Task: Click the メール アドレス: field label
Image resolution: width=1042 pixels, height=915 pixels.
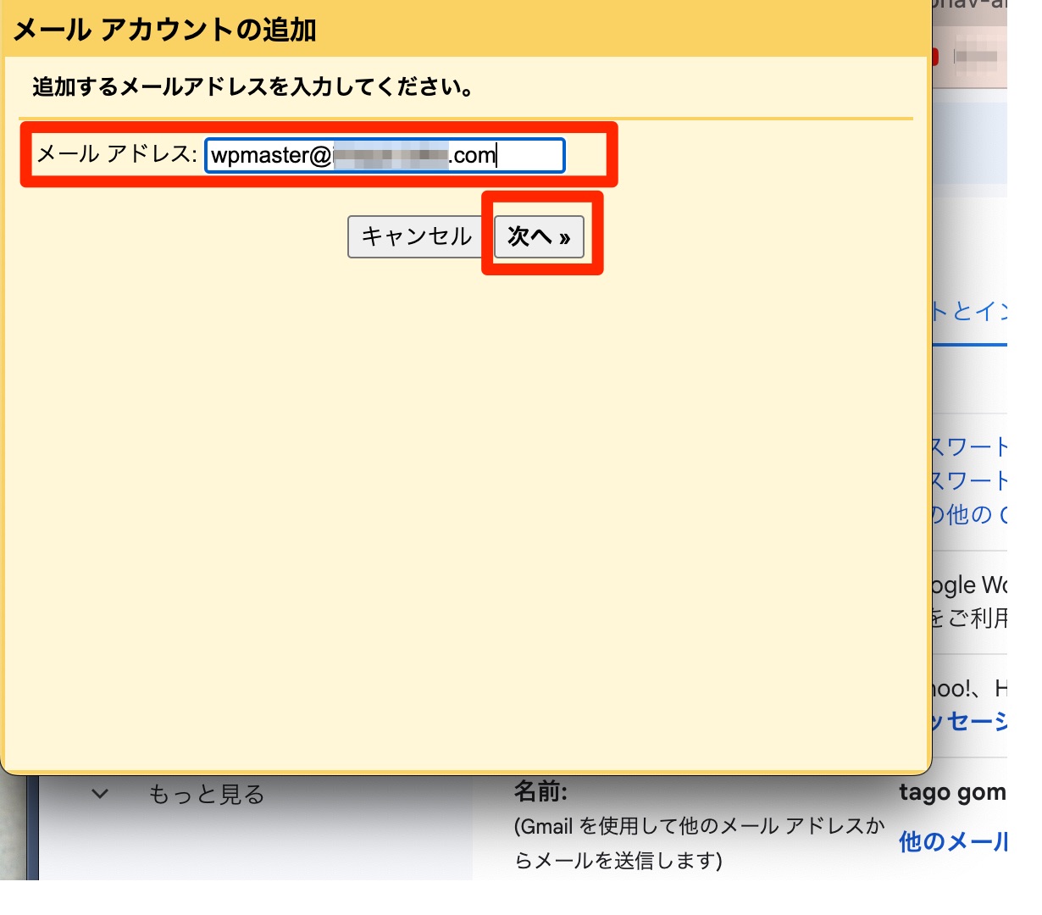Action: pos(117,154)
